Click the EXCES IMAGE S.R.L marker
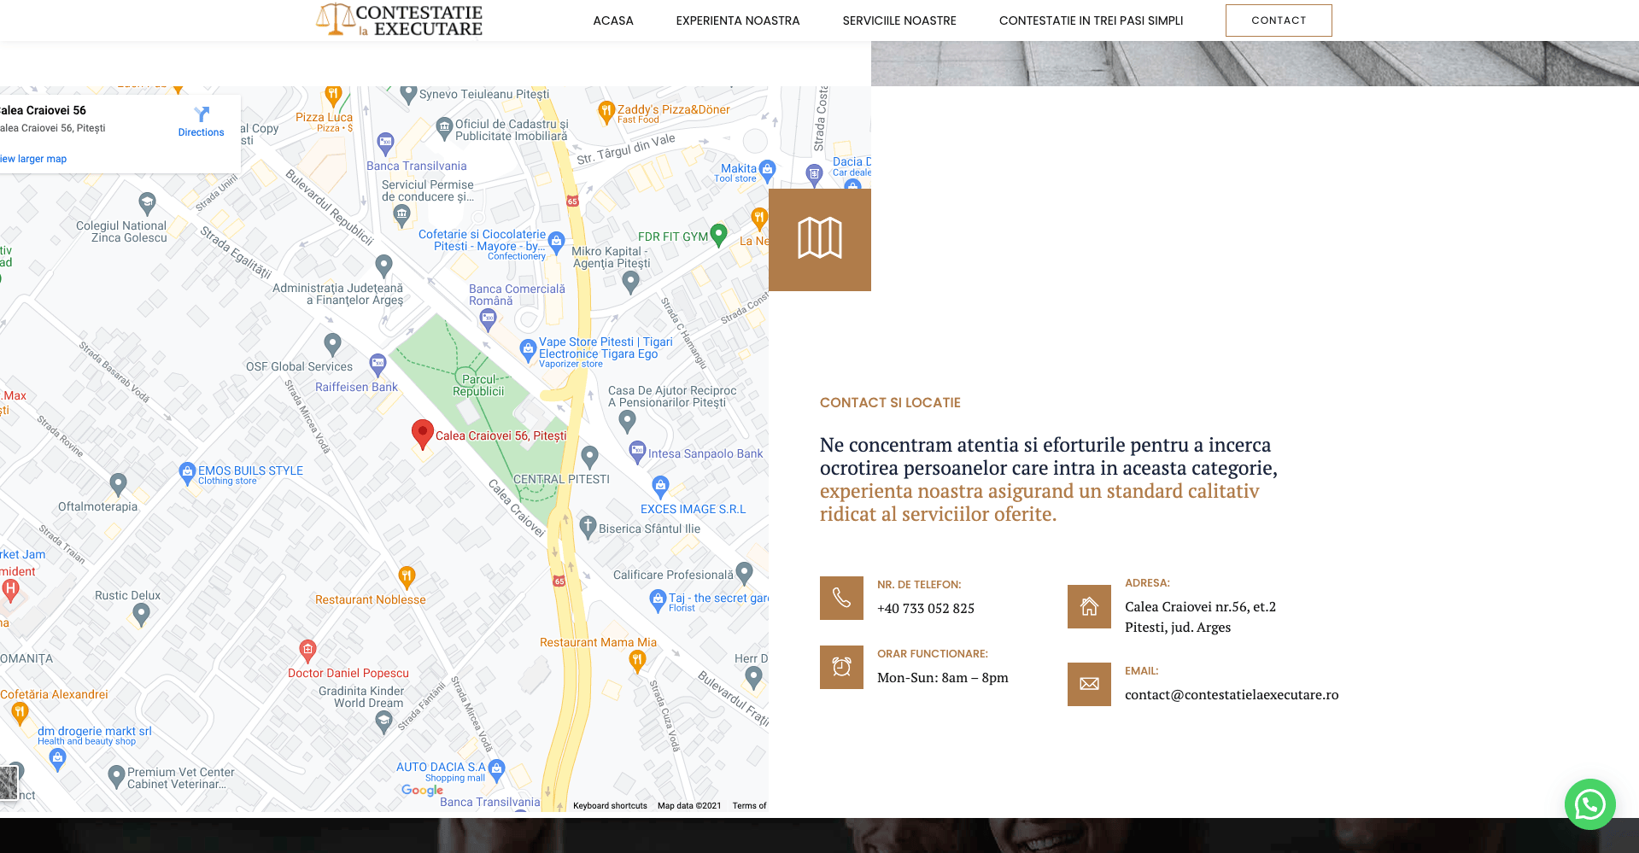 pyautogui.click(x=660, y=488)
